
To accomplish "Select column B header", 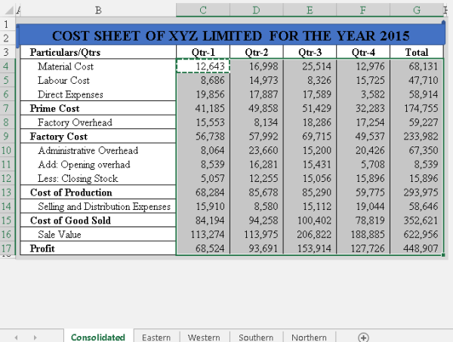I will pos(98,9).
